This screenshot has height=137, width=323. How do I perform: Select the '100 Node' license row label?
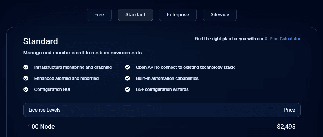coord(41,127)
